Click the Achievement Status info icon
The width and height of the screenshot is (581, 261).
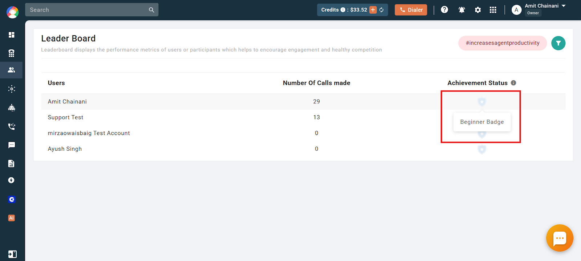(513, 83)
